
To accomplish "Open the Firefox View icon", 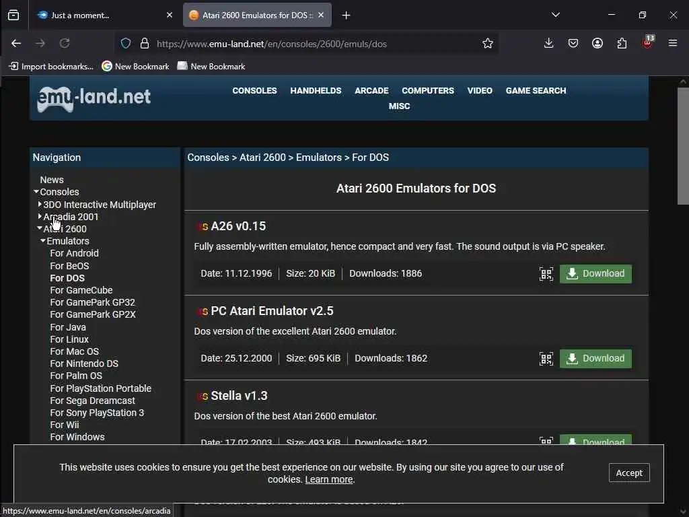I will [x=13, y=15].
